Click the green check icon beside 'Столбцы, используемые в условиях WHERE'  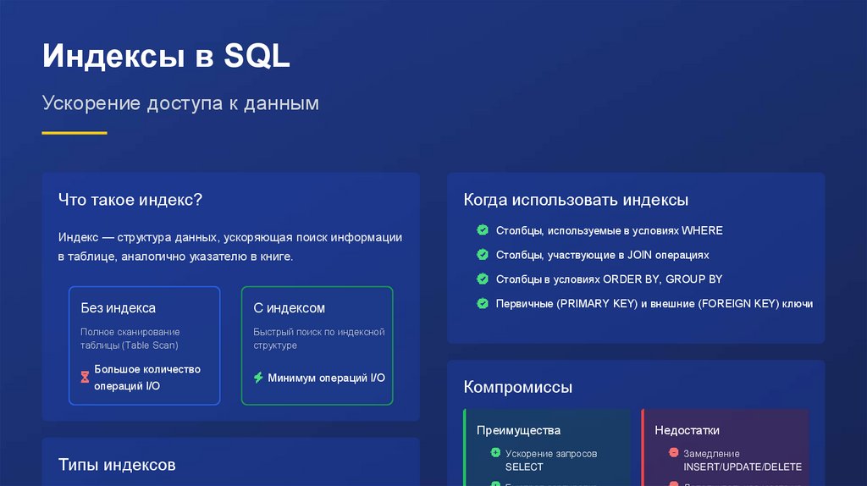[x=483, y=230]
